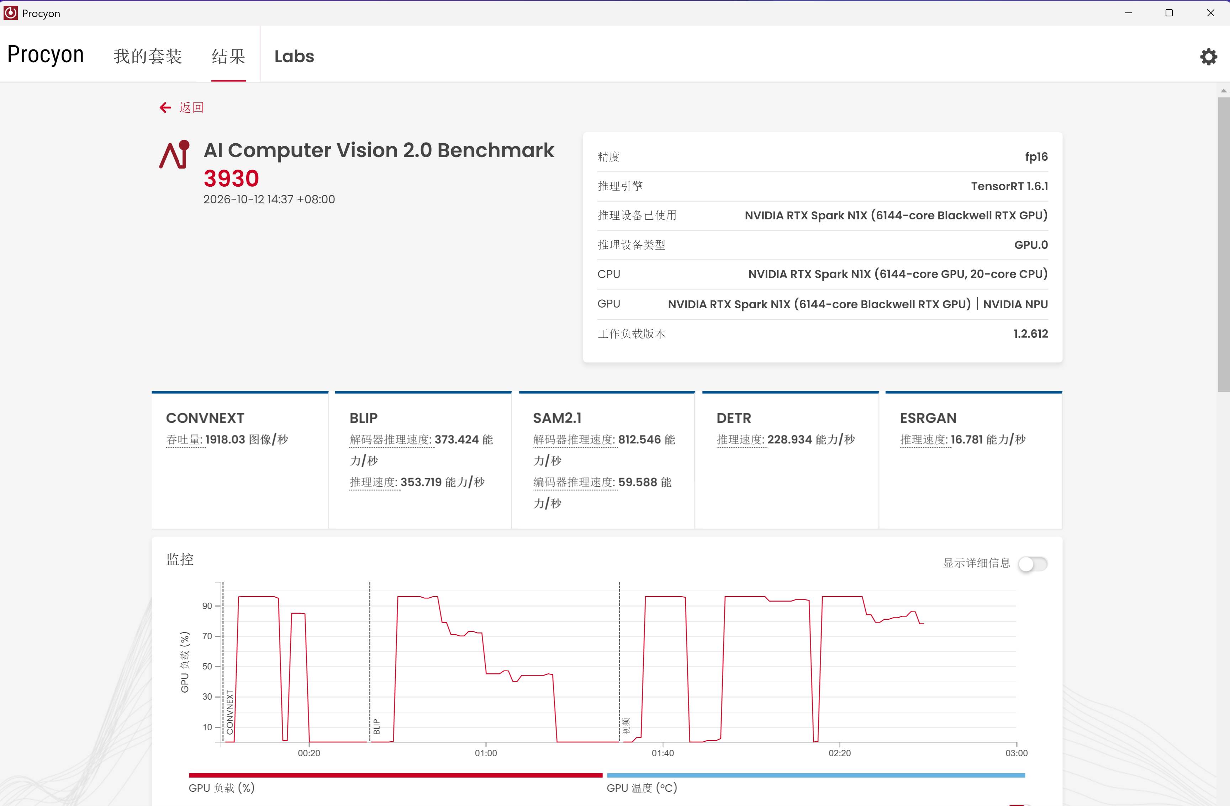The image size is (1230, 806).
Task: Select the SAM2.1 result card
Action: click(x=607, y=460)
